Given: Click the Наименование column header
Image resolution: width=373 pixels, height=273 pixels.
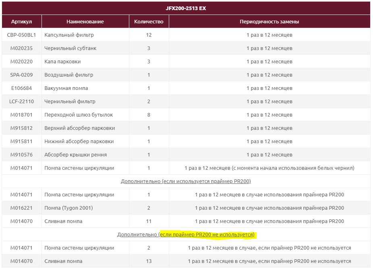Looking at the screenshot, I should point(85,21).
